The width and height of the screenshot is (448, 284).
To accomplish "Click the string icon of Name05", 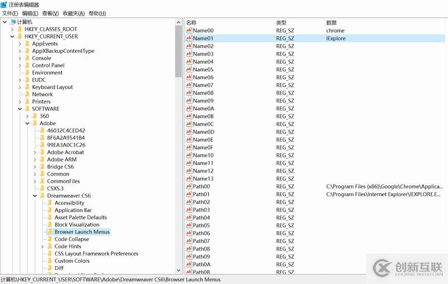I will pyautogui.click(x=189, y=70).
